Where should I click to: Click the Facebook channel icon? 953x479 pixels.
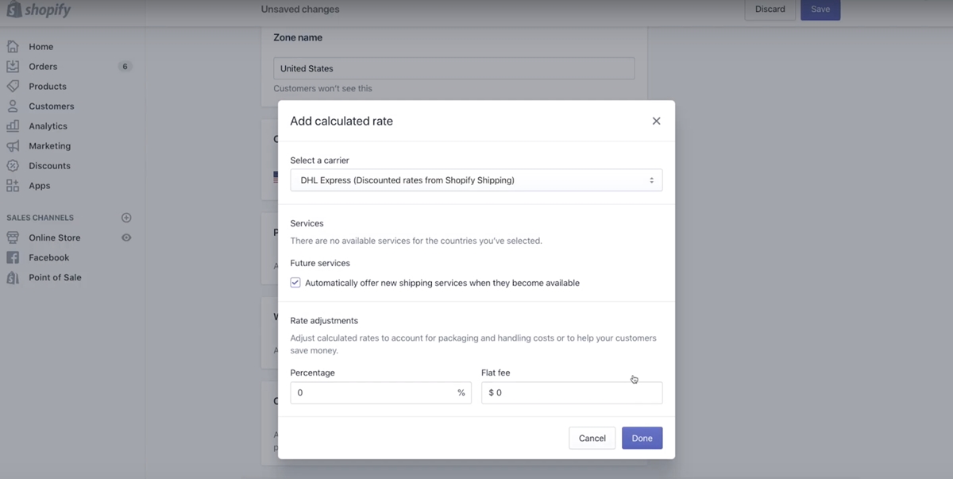13,257
